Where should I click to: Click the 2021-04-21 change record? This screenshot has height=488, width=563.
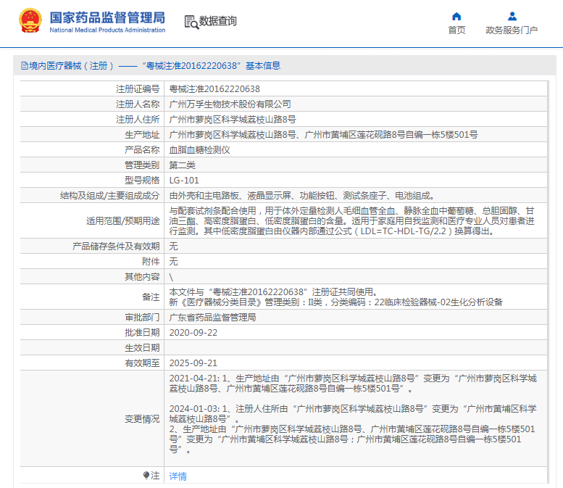(x=353, y=384)
